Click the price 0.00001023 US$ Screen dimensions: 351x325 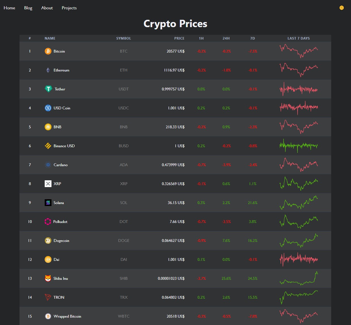(171, 278)
